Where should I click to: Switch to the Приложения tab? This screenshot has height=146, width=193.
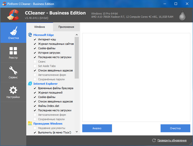(x=66, y=27)
